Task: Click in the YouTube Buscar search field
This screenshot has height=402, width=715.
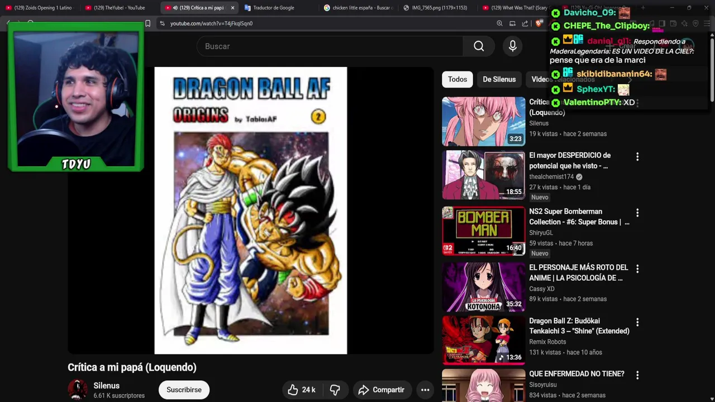Action: click(x=330, y=46)
